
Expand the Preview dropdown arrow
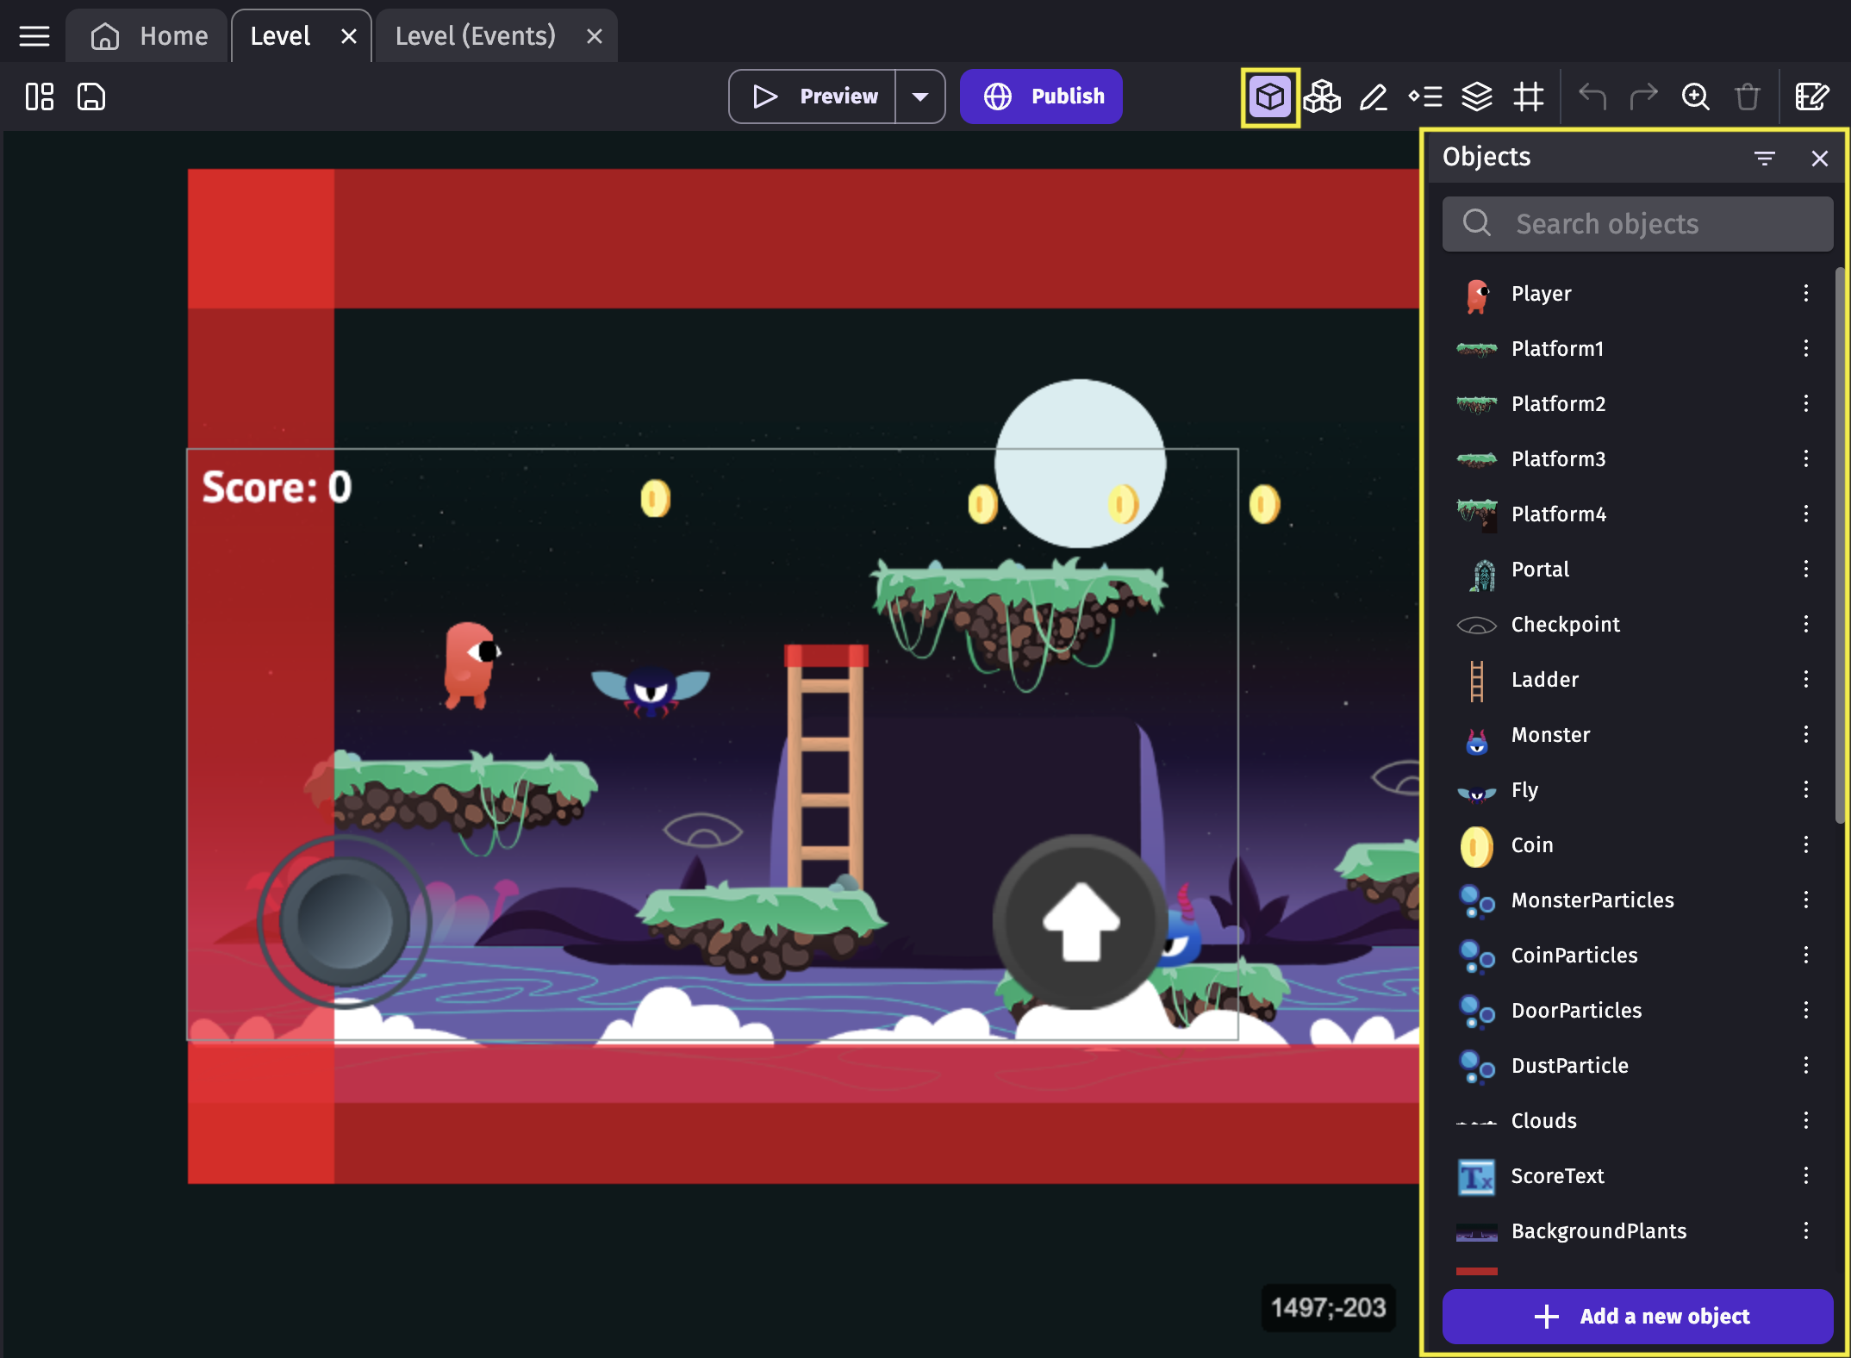coord(919,97)
